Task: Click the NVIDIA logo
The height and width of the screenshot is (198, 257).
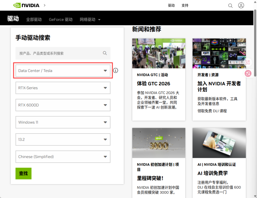Action: [26, 5]
